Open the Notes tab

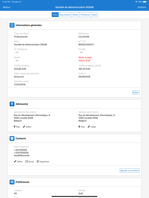(76, 15)
